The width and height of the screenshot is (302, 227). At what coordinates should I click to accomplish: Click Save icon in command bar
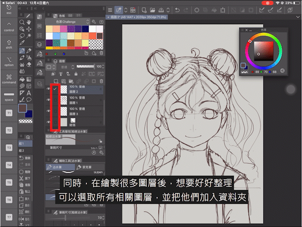[x=161, y=10]
